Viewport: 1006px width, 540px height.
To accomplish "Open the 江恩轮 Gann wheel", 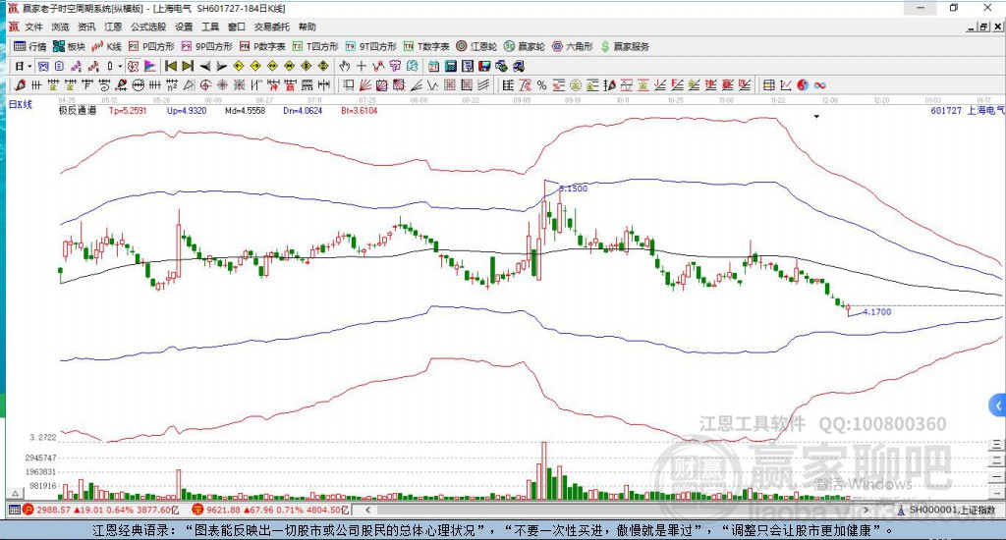I will click(x=476, y=46).
